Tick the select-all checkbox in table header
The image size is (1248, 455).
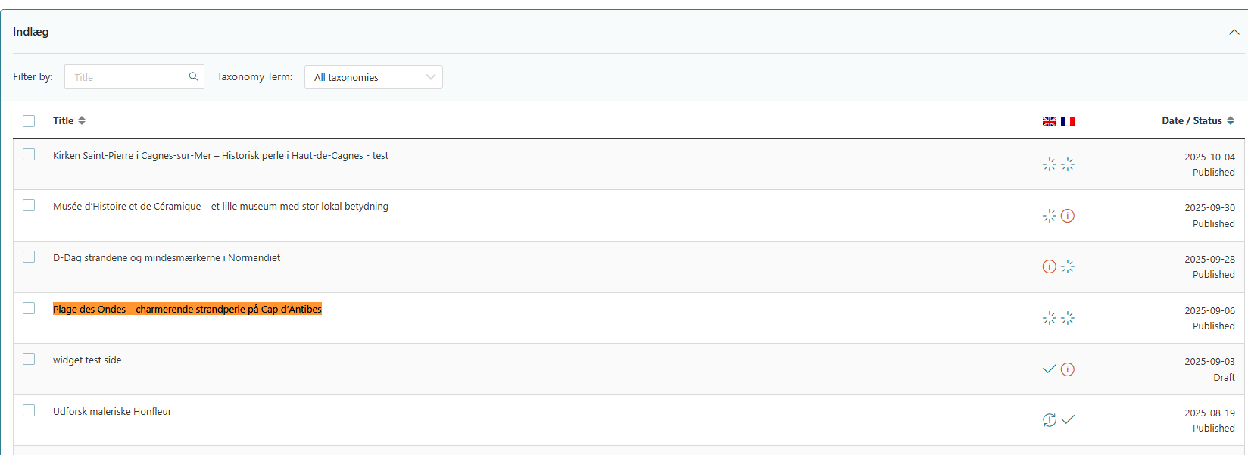pyautogui.click(x=29, y=121)
